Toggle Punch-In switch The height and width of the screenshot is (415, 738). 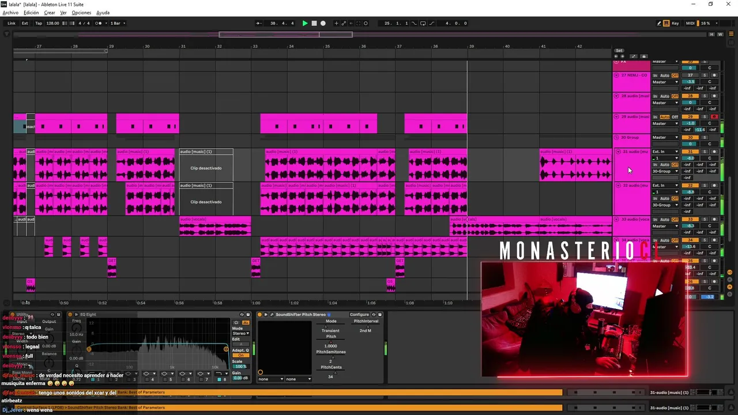pos(415,23)
